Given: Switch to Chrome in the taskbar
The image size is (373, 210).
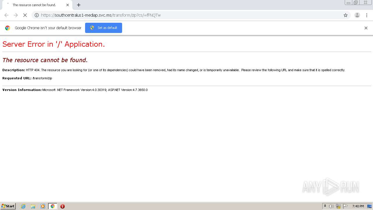Looking at the screenshot, I should point(52,206).
